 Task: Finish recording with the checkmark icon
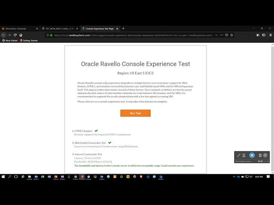click(x=265, y=155)
